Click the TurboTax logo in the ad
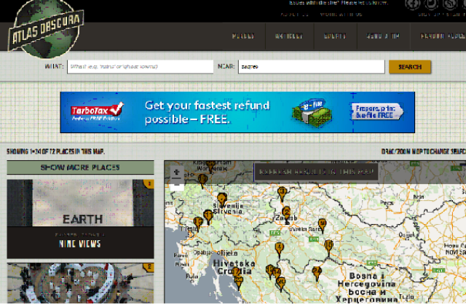Viewport: 466px width, 305px height. tap(97, 111)
